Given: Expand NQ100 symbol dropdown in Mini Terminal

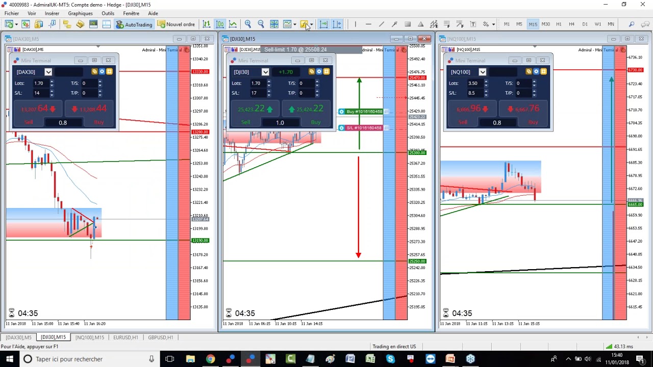Looking at the screenshot, I should tap(482, 72).
